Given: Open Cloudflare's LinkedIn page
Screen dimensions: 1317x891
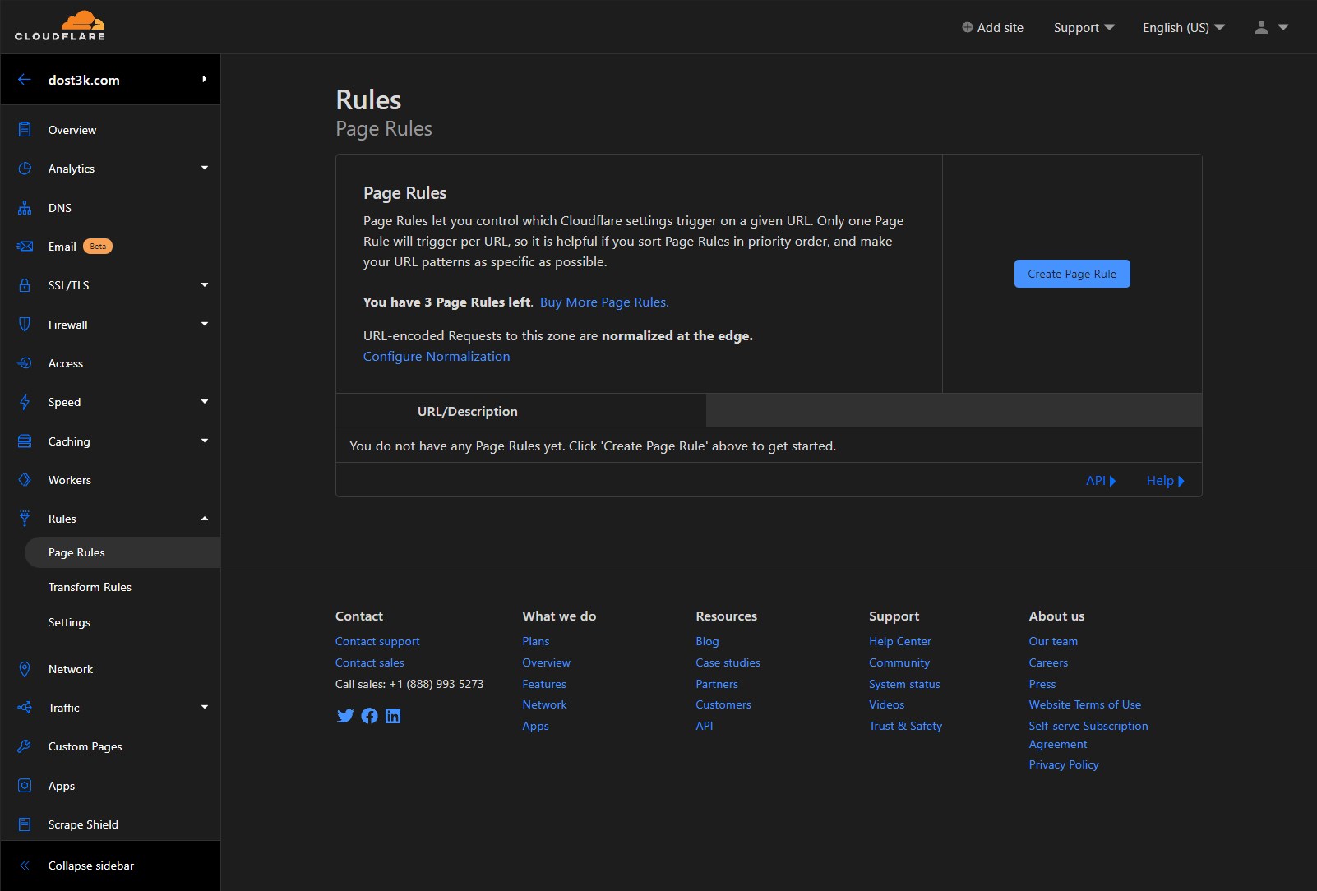Looking at the screenshot, I should [393, 716].
